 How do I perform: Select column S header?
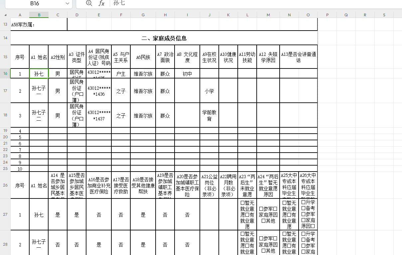tap(384, 15)
